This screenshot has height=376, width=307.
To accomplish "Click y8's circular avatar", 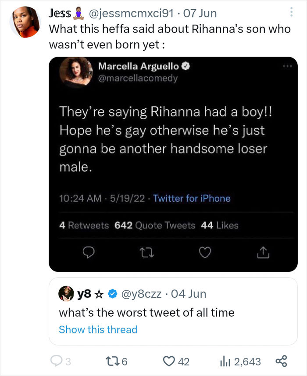I will 67,293.
